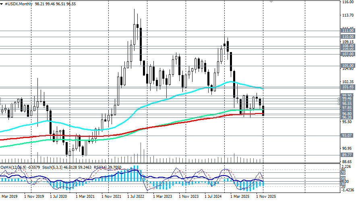
Task: Click the 1 Mar 2021 time axis label
Action: coord(85,197)
